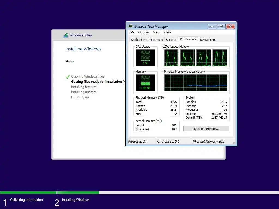The width and height of the screenshot is (279, 209).
Task: Click Installing features step in Setup
Action: pos(84,87)
